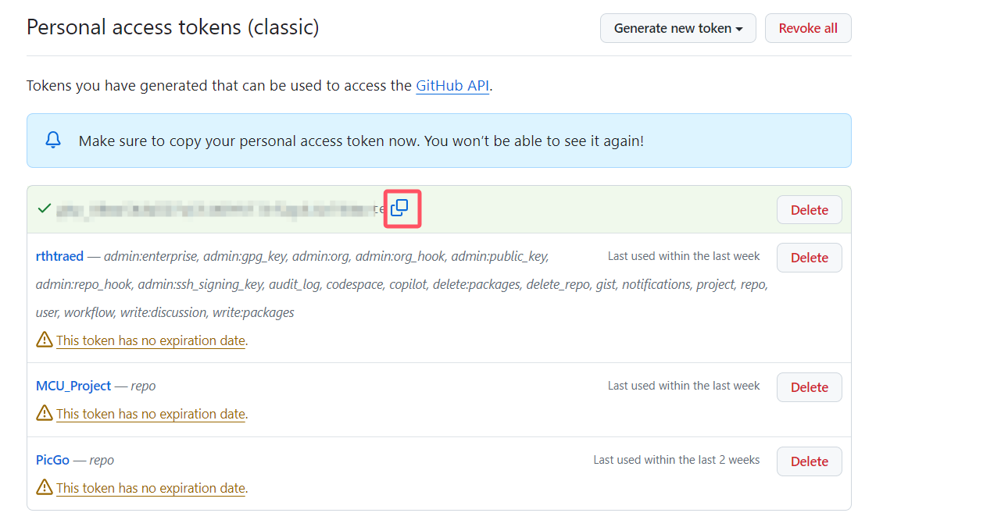Click rthtraed no expiration date warning link
This screenshot has width=1001, height=520.
(x=151, y=340)
